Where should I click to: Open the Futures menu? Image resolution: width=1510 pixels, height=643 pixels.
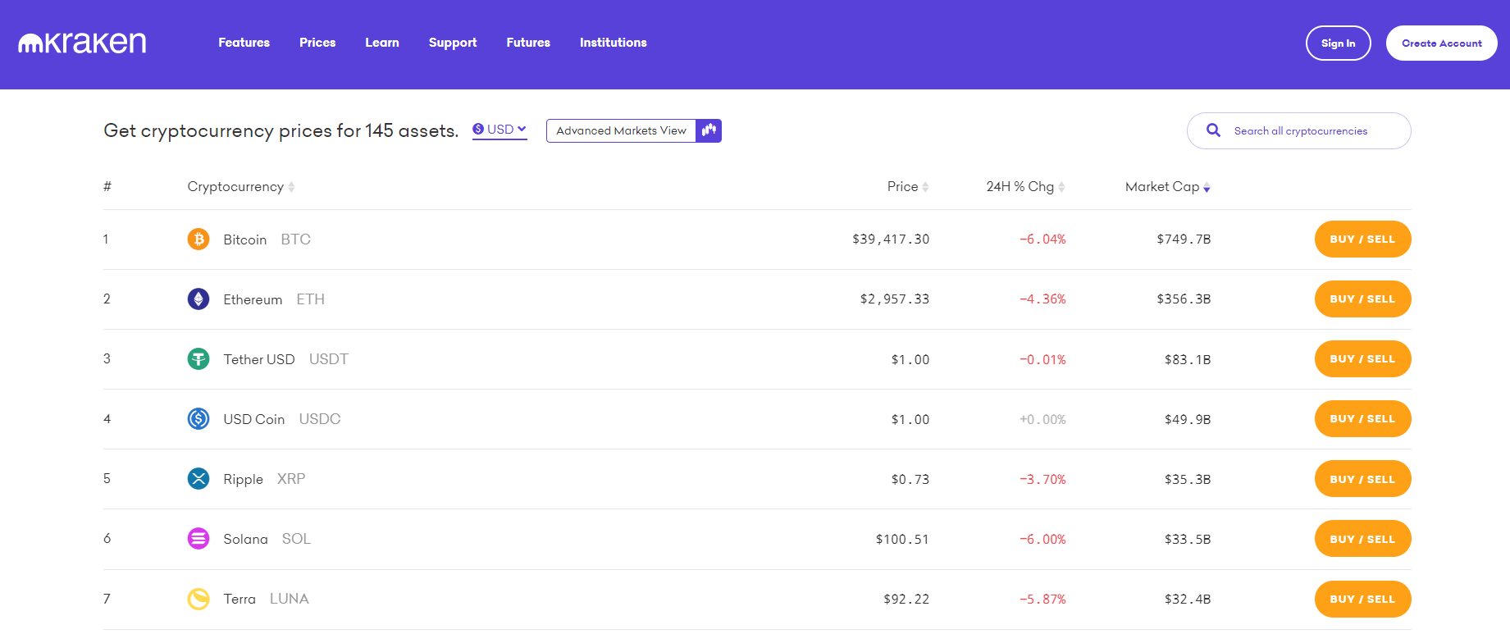point(528,43)
